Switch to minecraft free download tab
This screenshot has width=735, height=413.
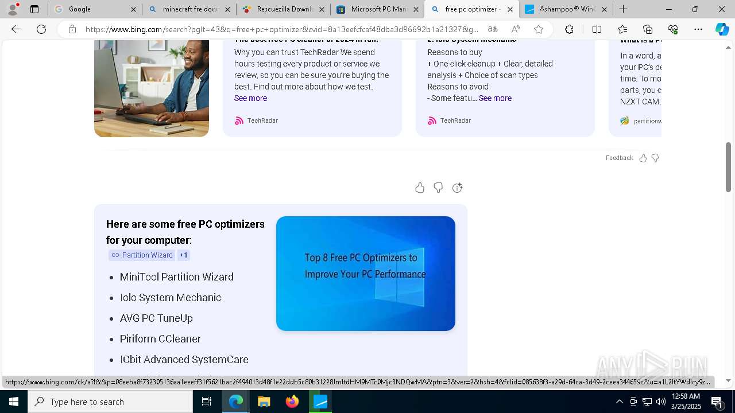[189, 9]
